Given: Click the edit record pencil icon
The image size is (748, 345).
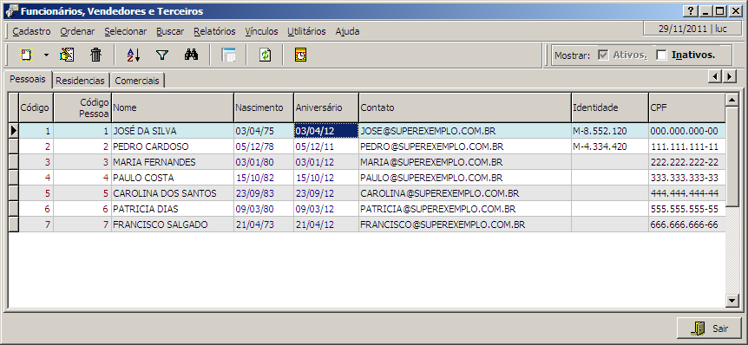Looking at the screenshot, I should click(67, 55).
